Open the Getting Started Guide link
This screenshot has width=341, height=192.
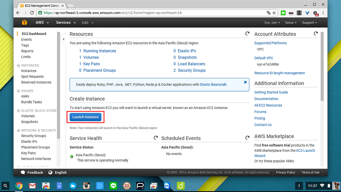click(271, 92)
